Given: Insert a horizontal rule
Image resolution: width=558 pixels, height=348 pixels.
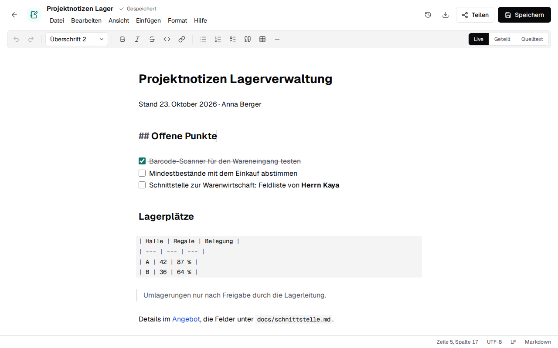Looking at the screenshot, I should 277,39.
